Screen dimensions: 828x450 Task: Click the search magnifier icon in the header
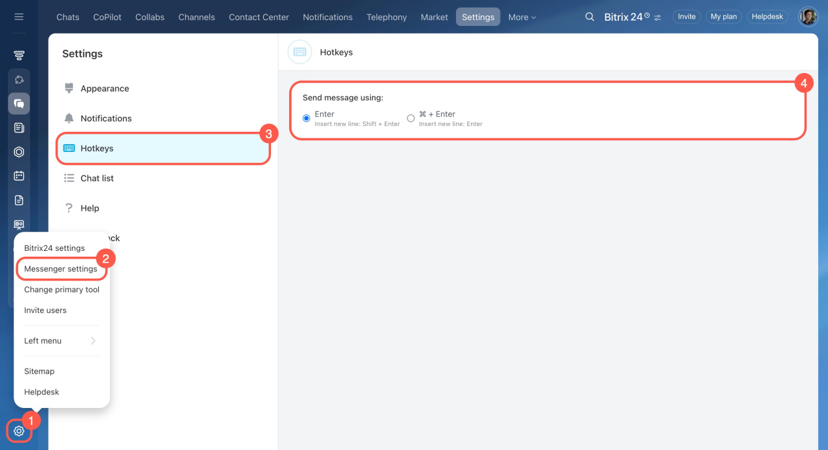[x=589, y=17]
